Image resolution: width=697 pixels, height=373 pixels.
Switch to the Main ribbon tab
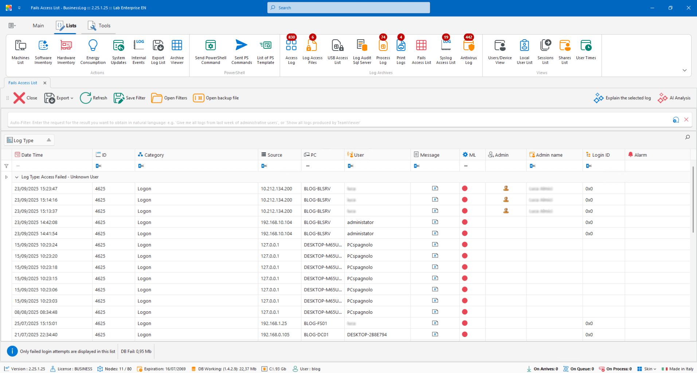tap(38, 26)
